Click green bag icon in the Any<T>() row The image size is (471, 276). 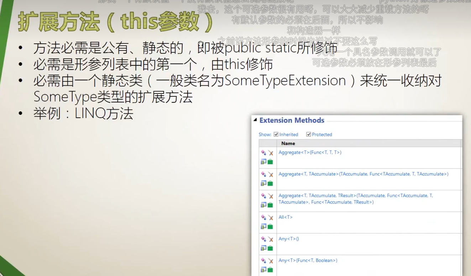click(x=270, y=248)
